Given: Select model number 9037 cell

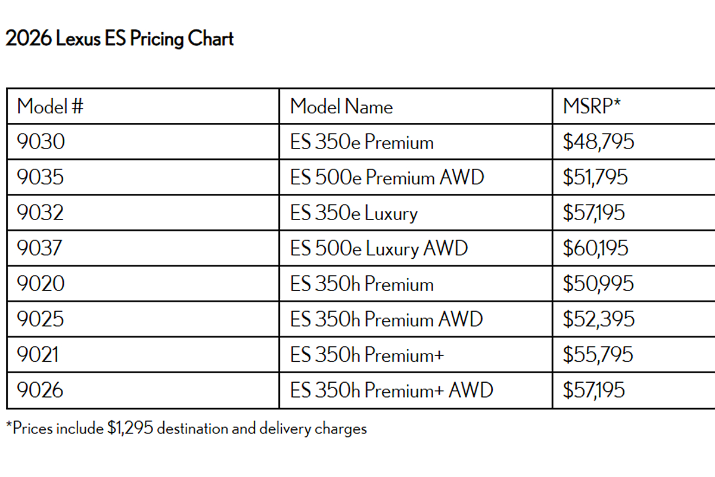Looking at the screenshot, I should click(39, 248).
